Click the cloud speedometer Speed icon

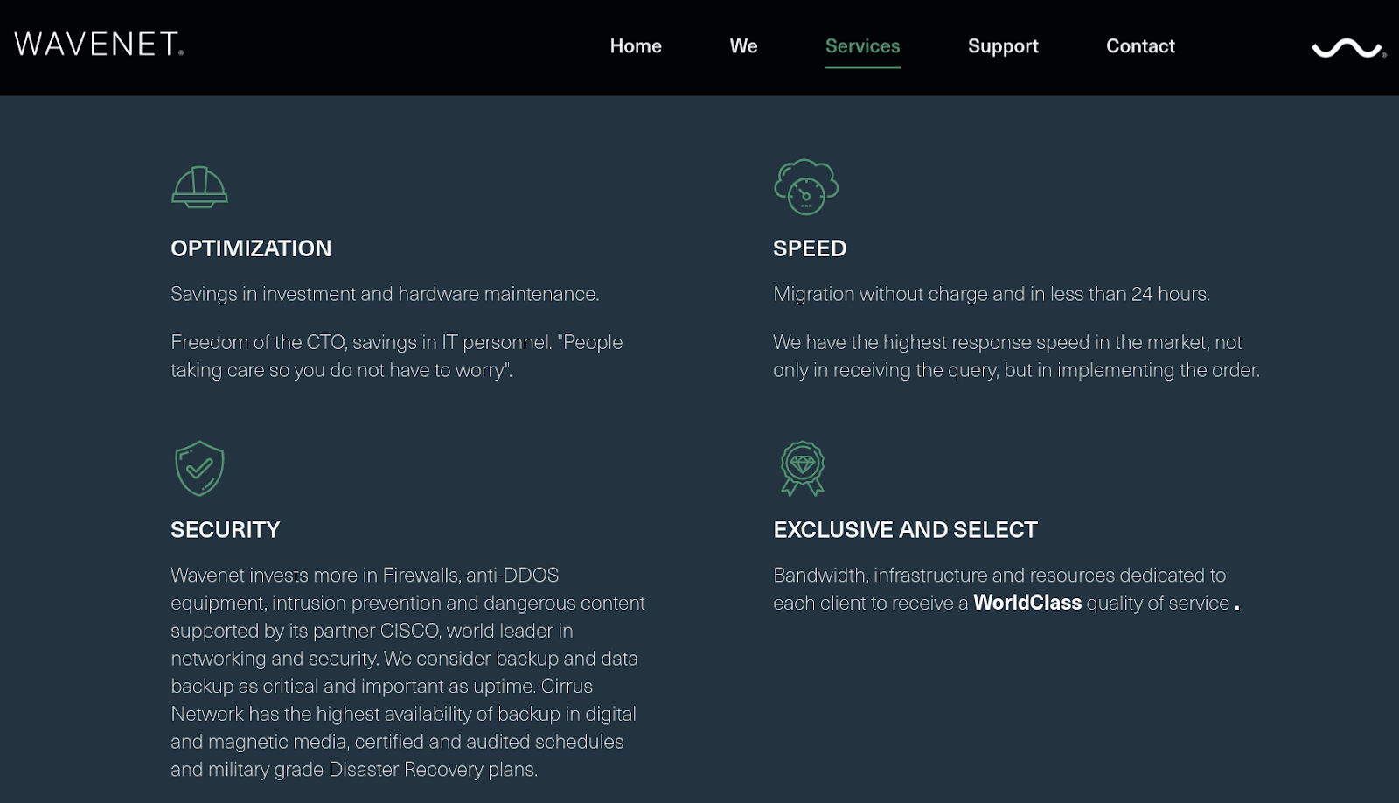coord(806,186)
